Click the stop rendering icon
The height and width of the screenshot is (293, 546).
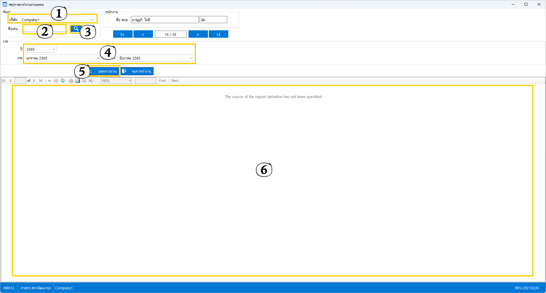click(56, 81)
